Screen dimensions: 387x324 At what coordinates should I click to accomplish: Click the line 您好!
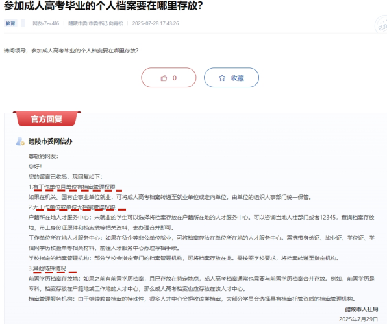tap(35, 167)
